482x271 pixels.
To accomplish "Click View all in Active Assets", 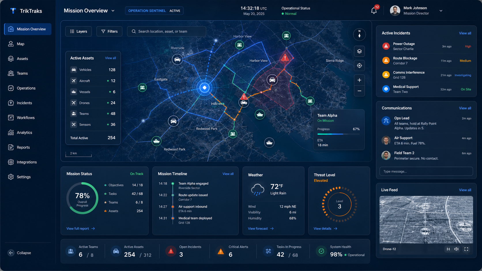I will pos(110,58).
